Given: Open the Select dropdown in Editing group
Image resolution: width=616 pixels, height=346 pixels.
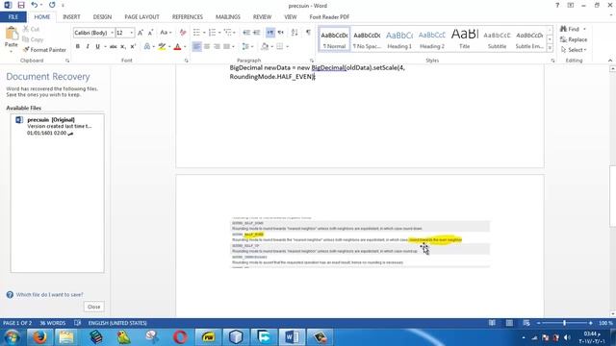Looking at the screenshot, I should coord(574,50).
